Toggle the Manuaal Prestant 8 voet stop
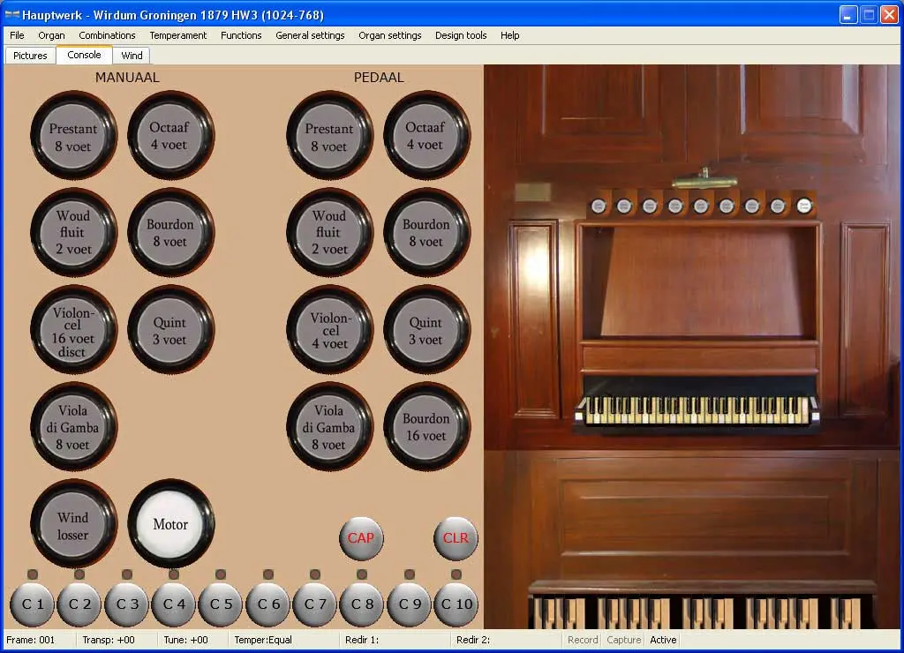Image resolution: width=904 pixels, height=653 pixels. 73,136
